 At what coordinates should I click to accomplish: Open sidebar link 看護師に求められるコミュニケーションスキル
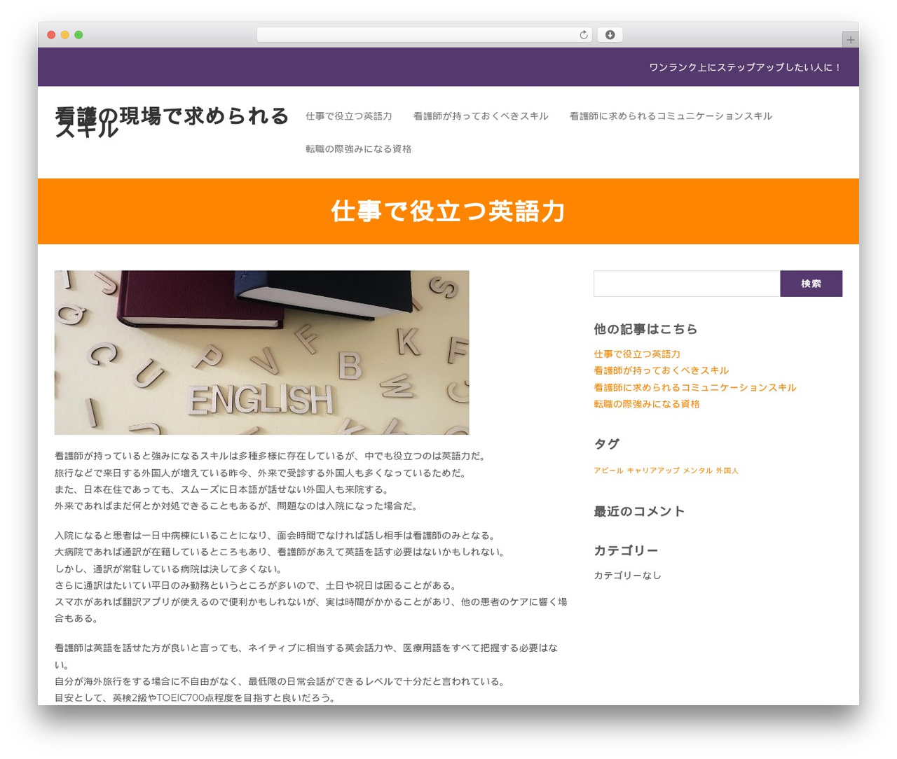pyautogui.click(x=694, y=387)
